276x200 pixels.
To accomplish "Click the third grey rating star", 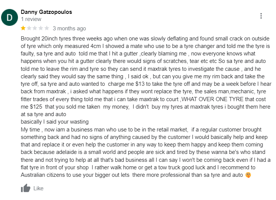I will pyautogui.click(x=35, y=28).
